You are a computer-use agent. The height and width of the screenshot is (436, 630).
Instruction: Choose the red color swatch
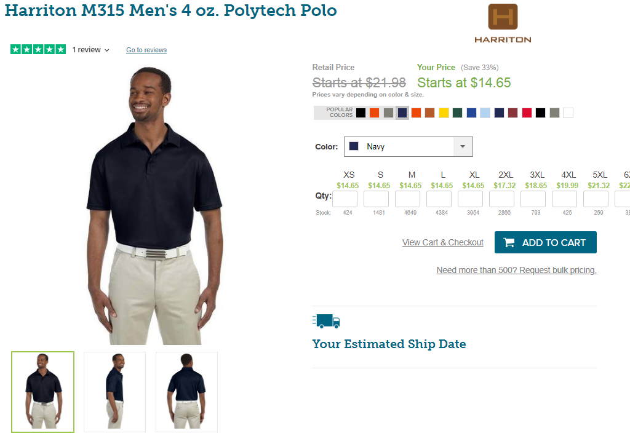pyautogui.click(x=527, y=113)
